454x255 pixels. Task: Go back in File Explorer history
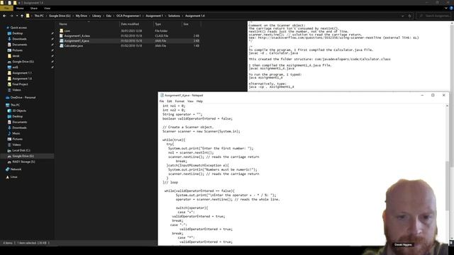[4, 16]
